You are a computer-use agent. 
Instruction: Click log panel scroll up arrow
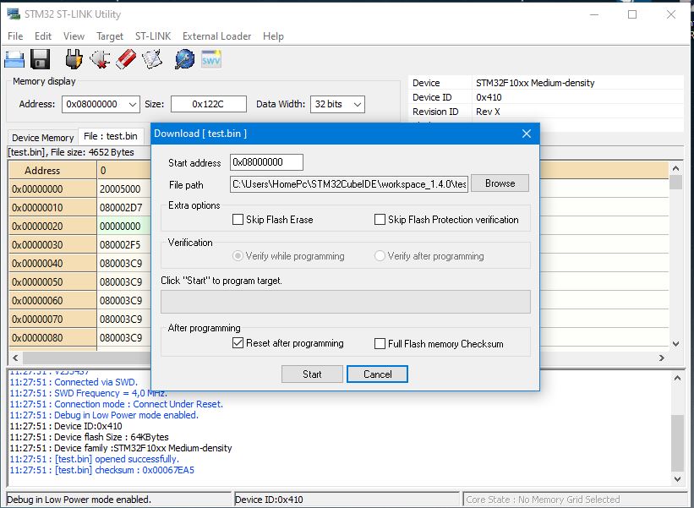click(678, 378)
